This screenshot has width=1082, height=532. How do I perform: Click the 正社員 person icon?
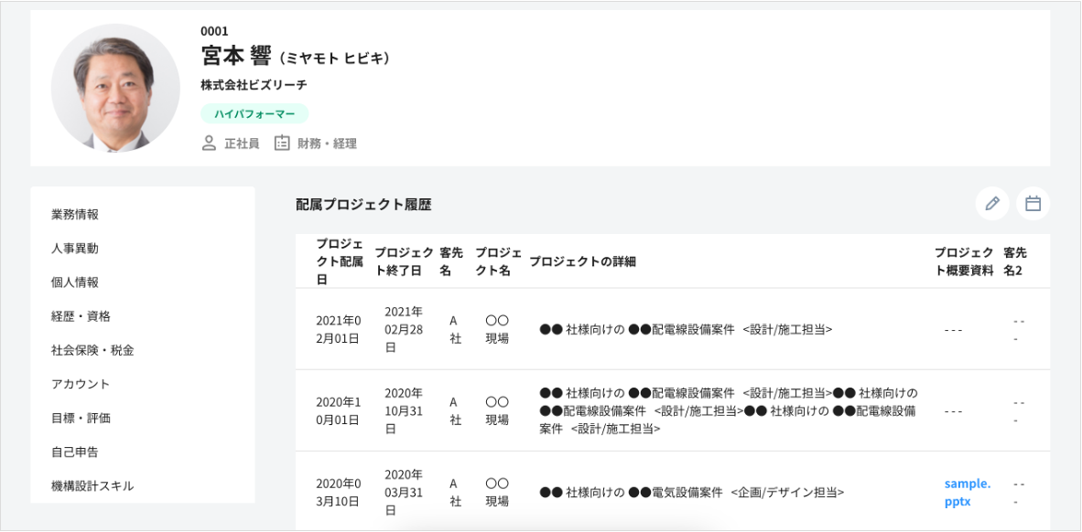pyautogui.click(x=209, y=144)
